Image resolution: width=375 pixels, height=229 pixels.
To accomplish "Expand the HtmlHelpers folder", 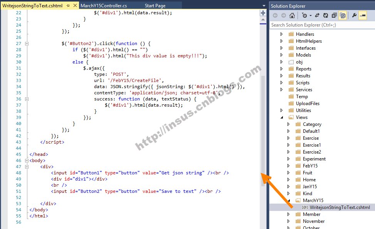I will [281, 41].
